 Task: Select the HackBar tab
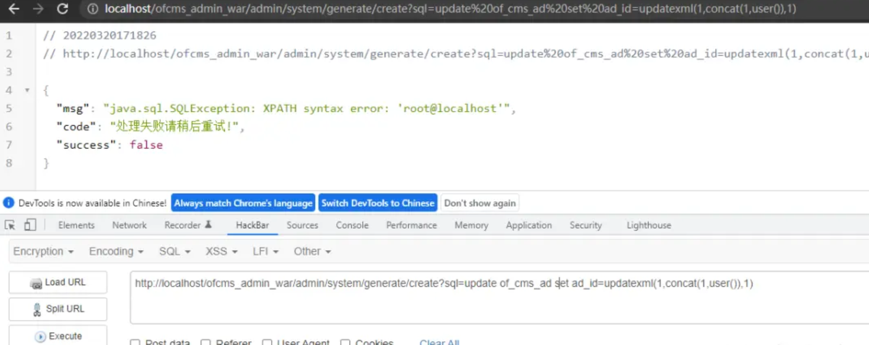(x=252, y=225)
